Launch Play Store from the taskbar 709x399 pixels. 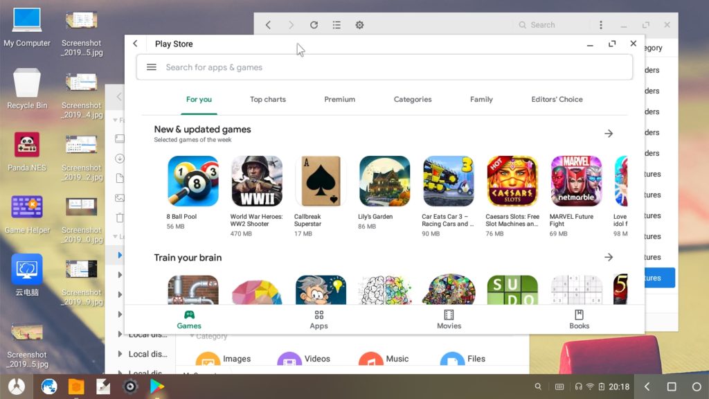pyautogui.click(x=156, y=387)
